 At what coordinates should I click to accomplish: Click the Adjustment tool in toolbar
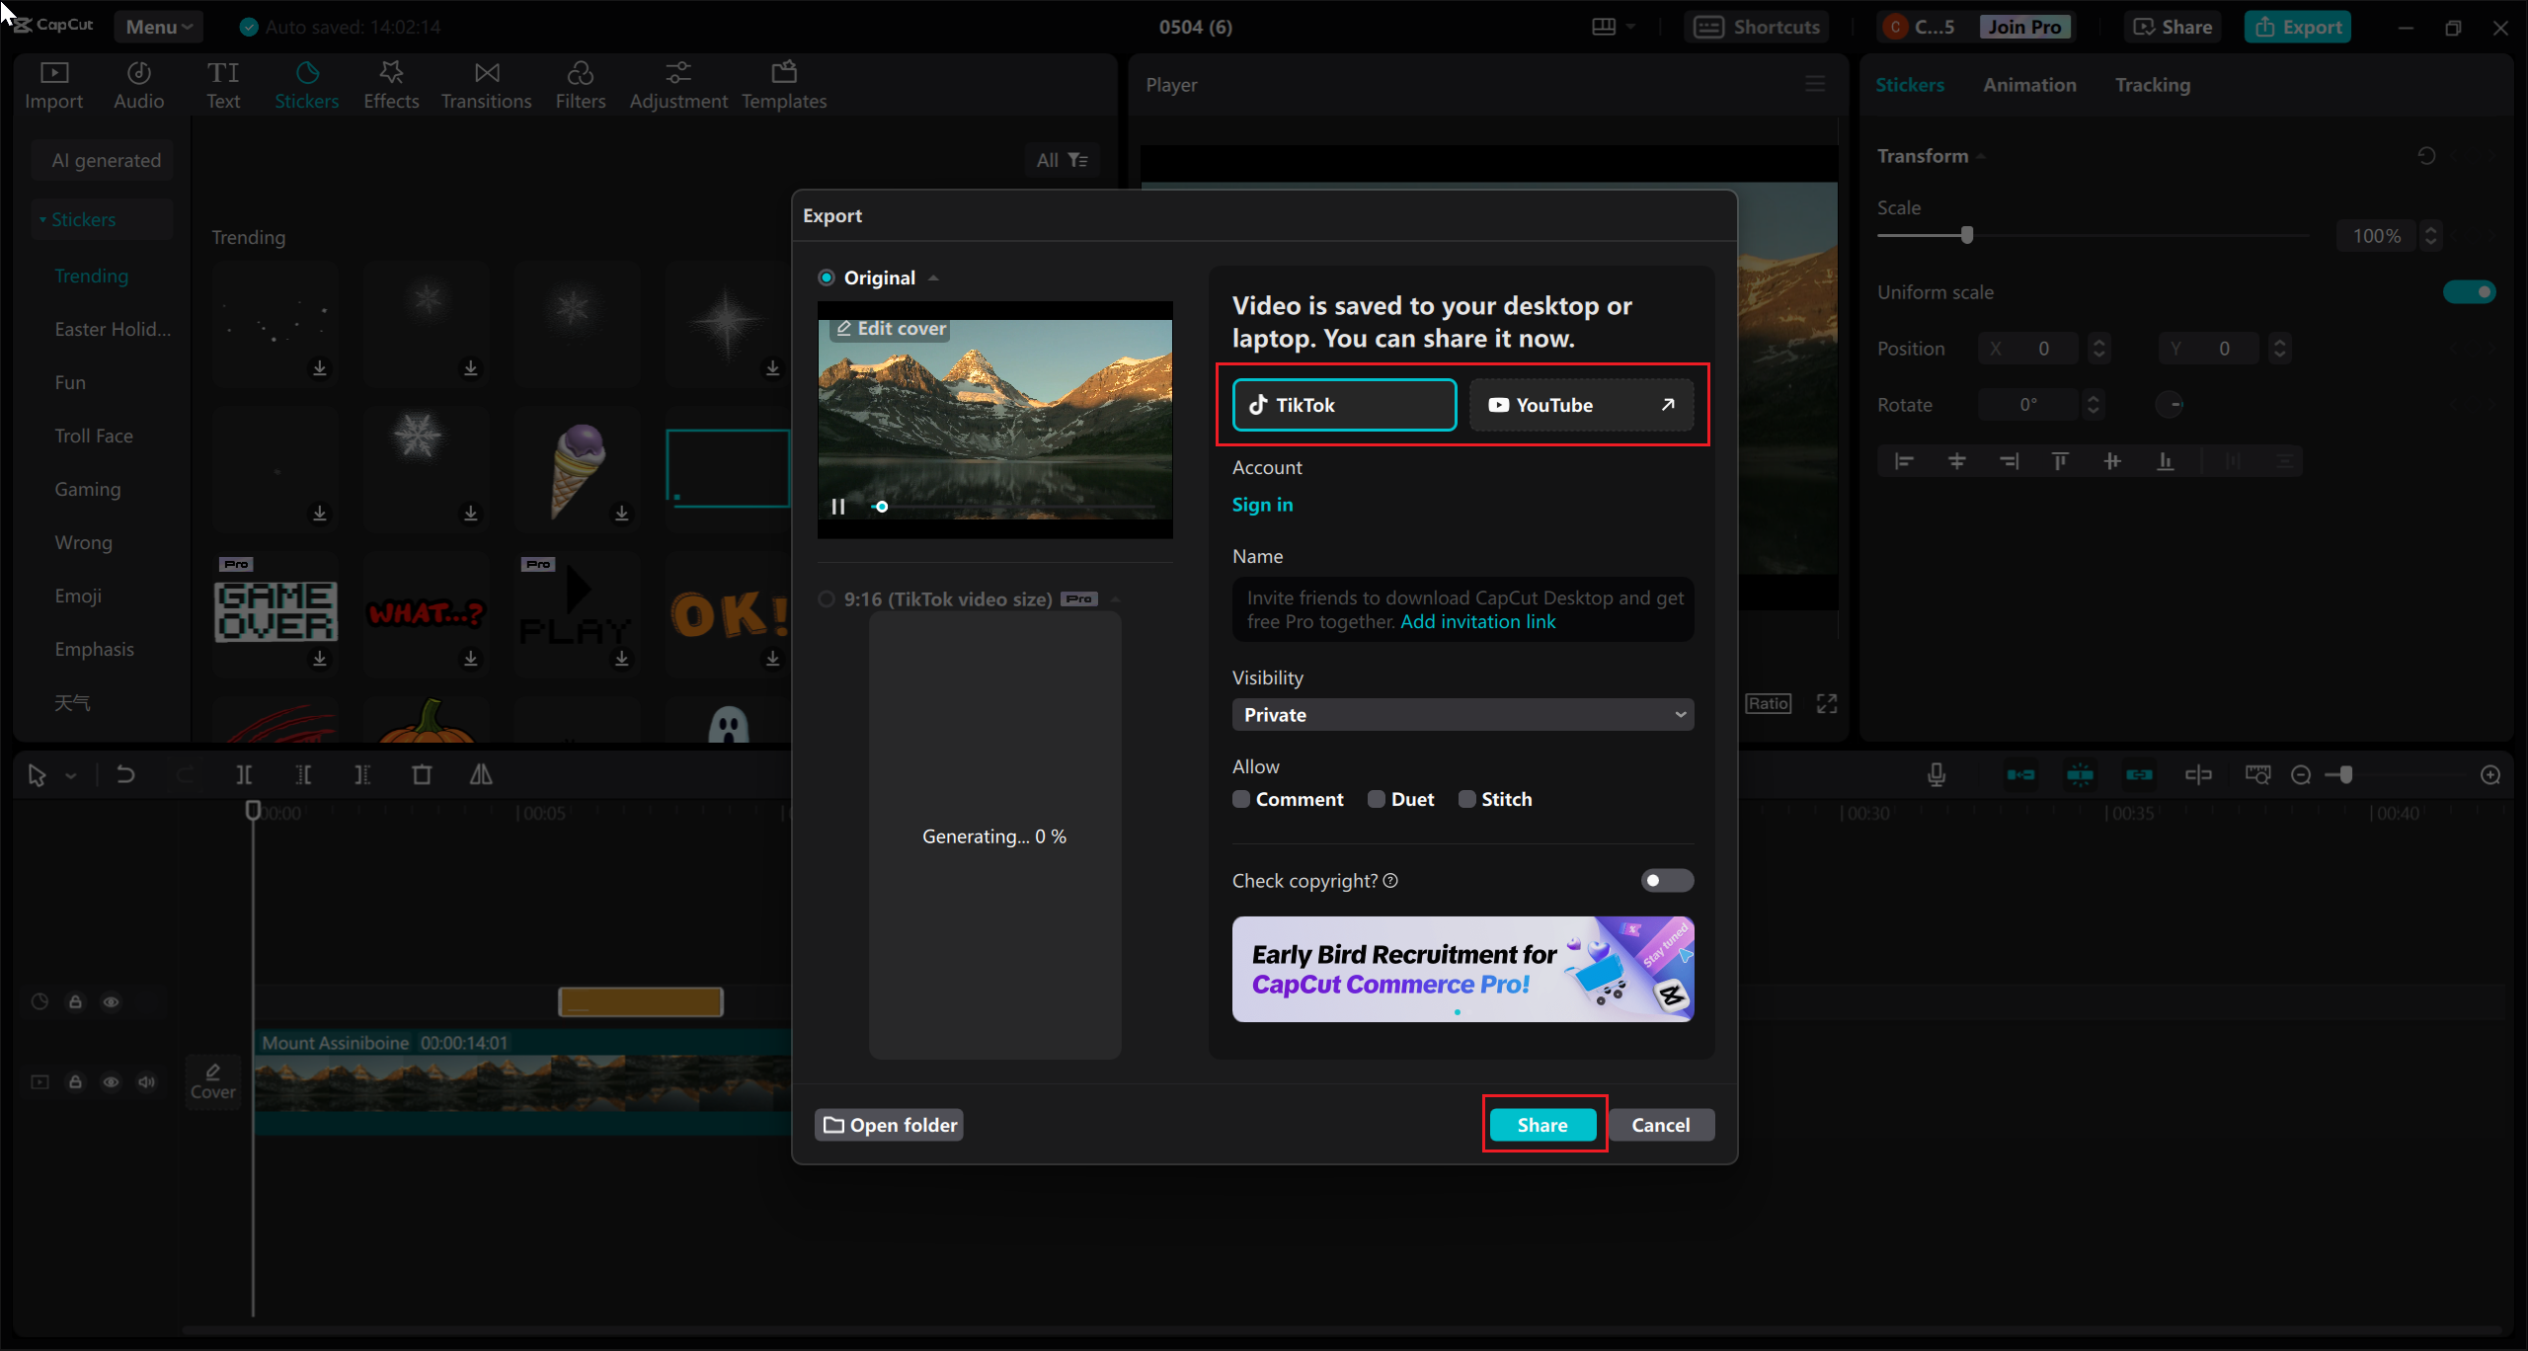tap(677, 84)
